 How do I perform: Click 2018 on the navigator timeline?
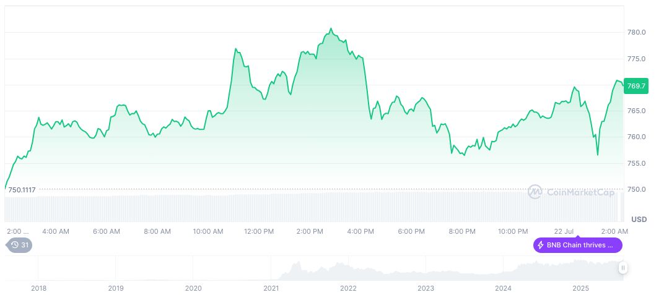[38, 288]
